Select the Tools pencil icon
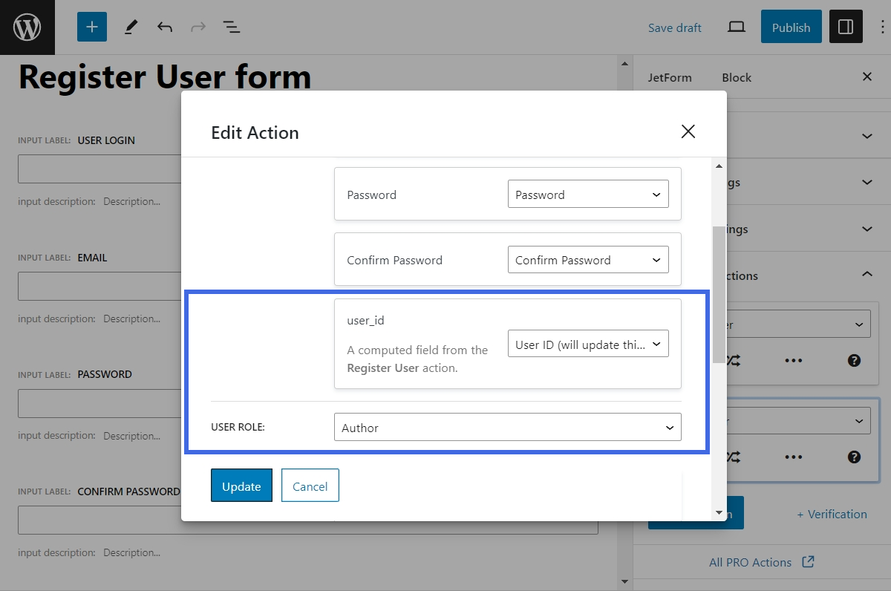This screenshot has width=891, height=591. pyautogui.click(x=131, y=27)
